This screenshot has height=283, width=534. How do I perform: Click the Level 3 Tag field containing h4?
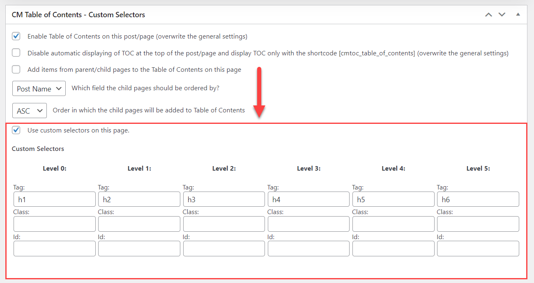point(308,199)
